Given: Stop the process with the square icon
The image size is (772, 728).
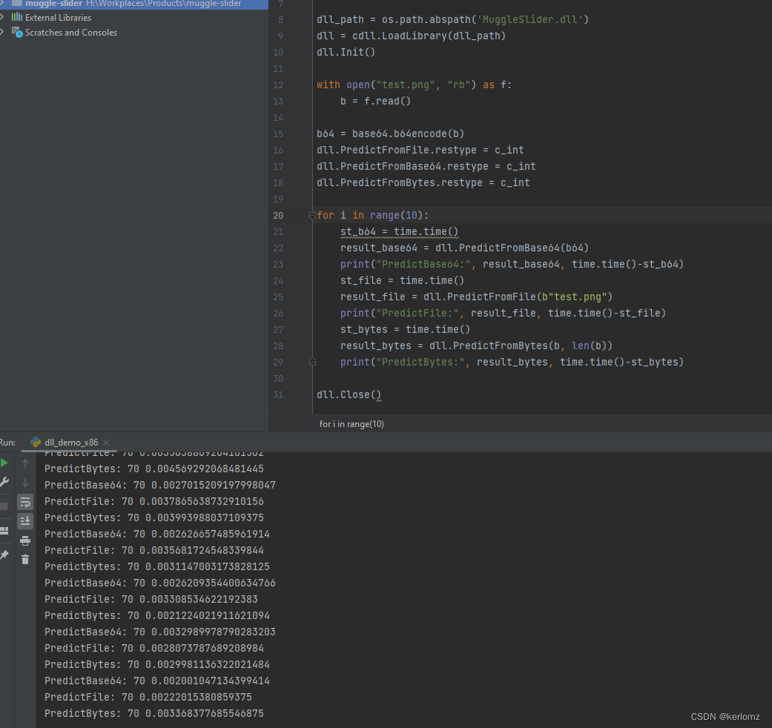Looking at the screenshot, I should click(x=4, y=506).
